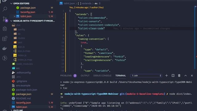Switch to the Problems tab

(66, 76)
